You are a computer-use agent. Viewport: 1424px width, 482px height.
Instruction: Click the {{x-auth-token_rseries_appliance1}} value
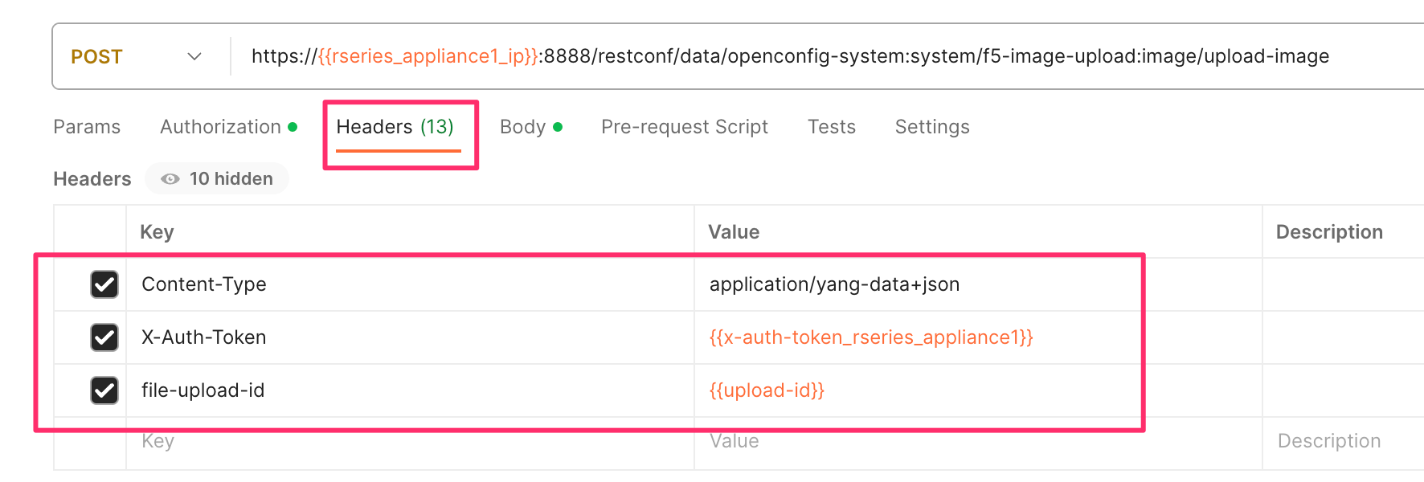coord(871,337)
